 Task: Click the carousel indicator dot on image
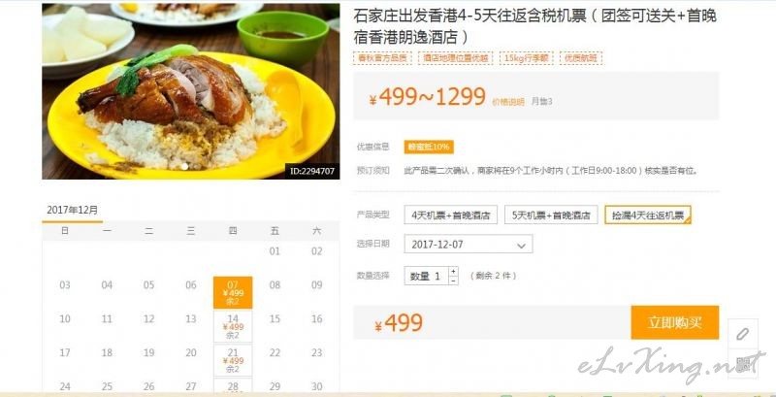point(184,166)
